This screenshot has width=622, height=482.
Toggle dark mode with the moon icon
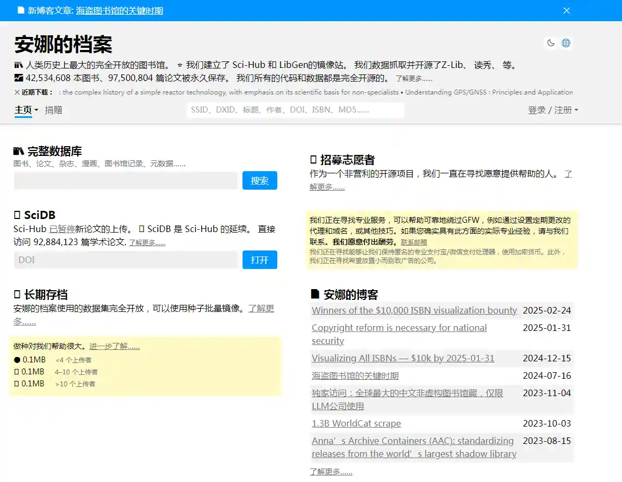coord(551,43)
